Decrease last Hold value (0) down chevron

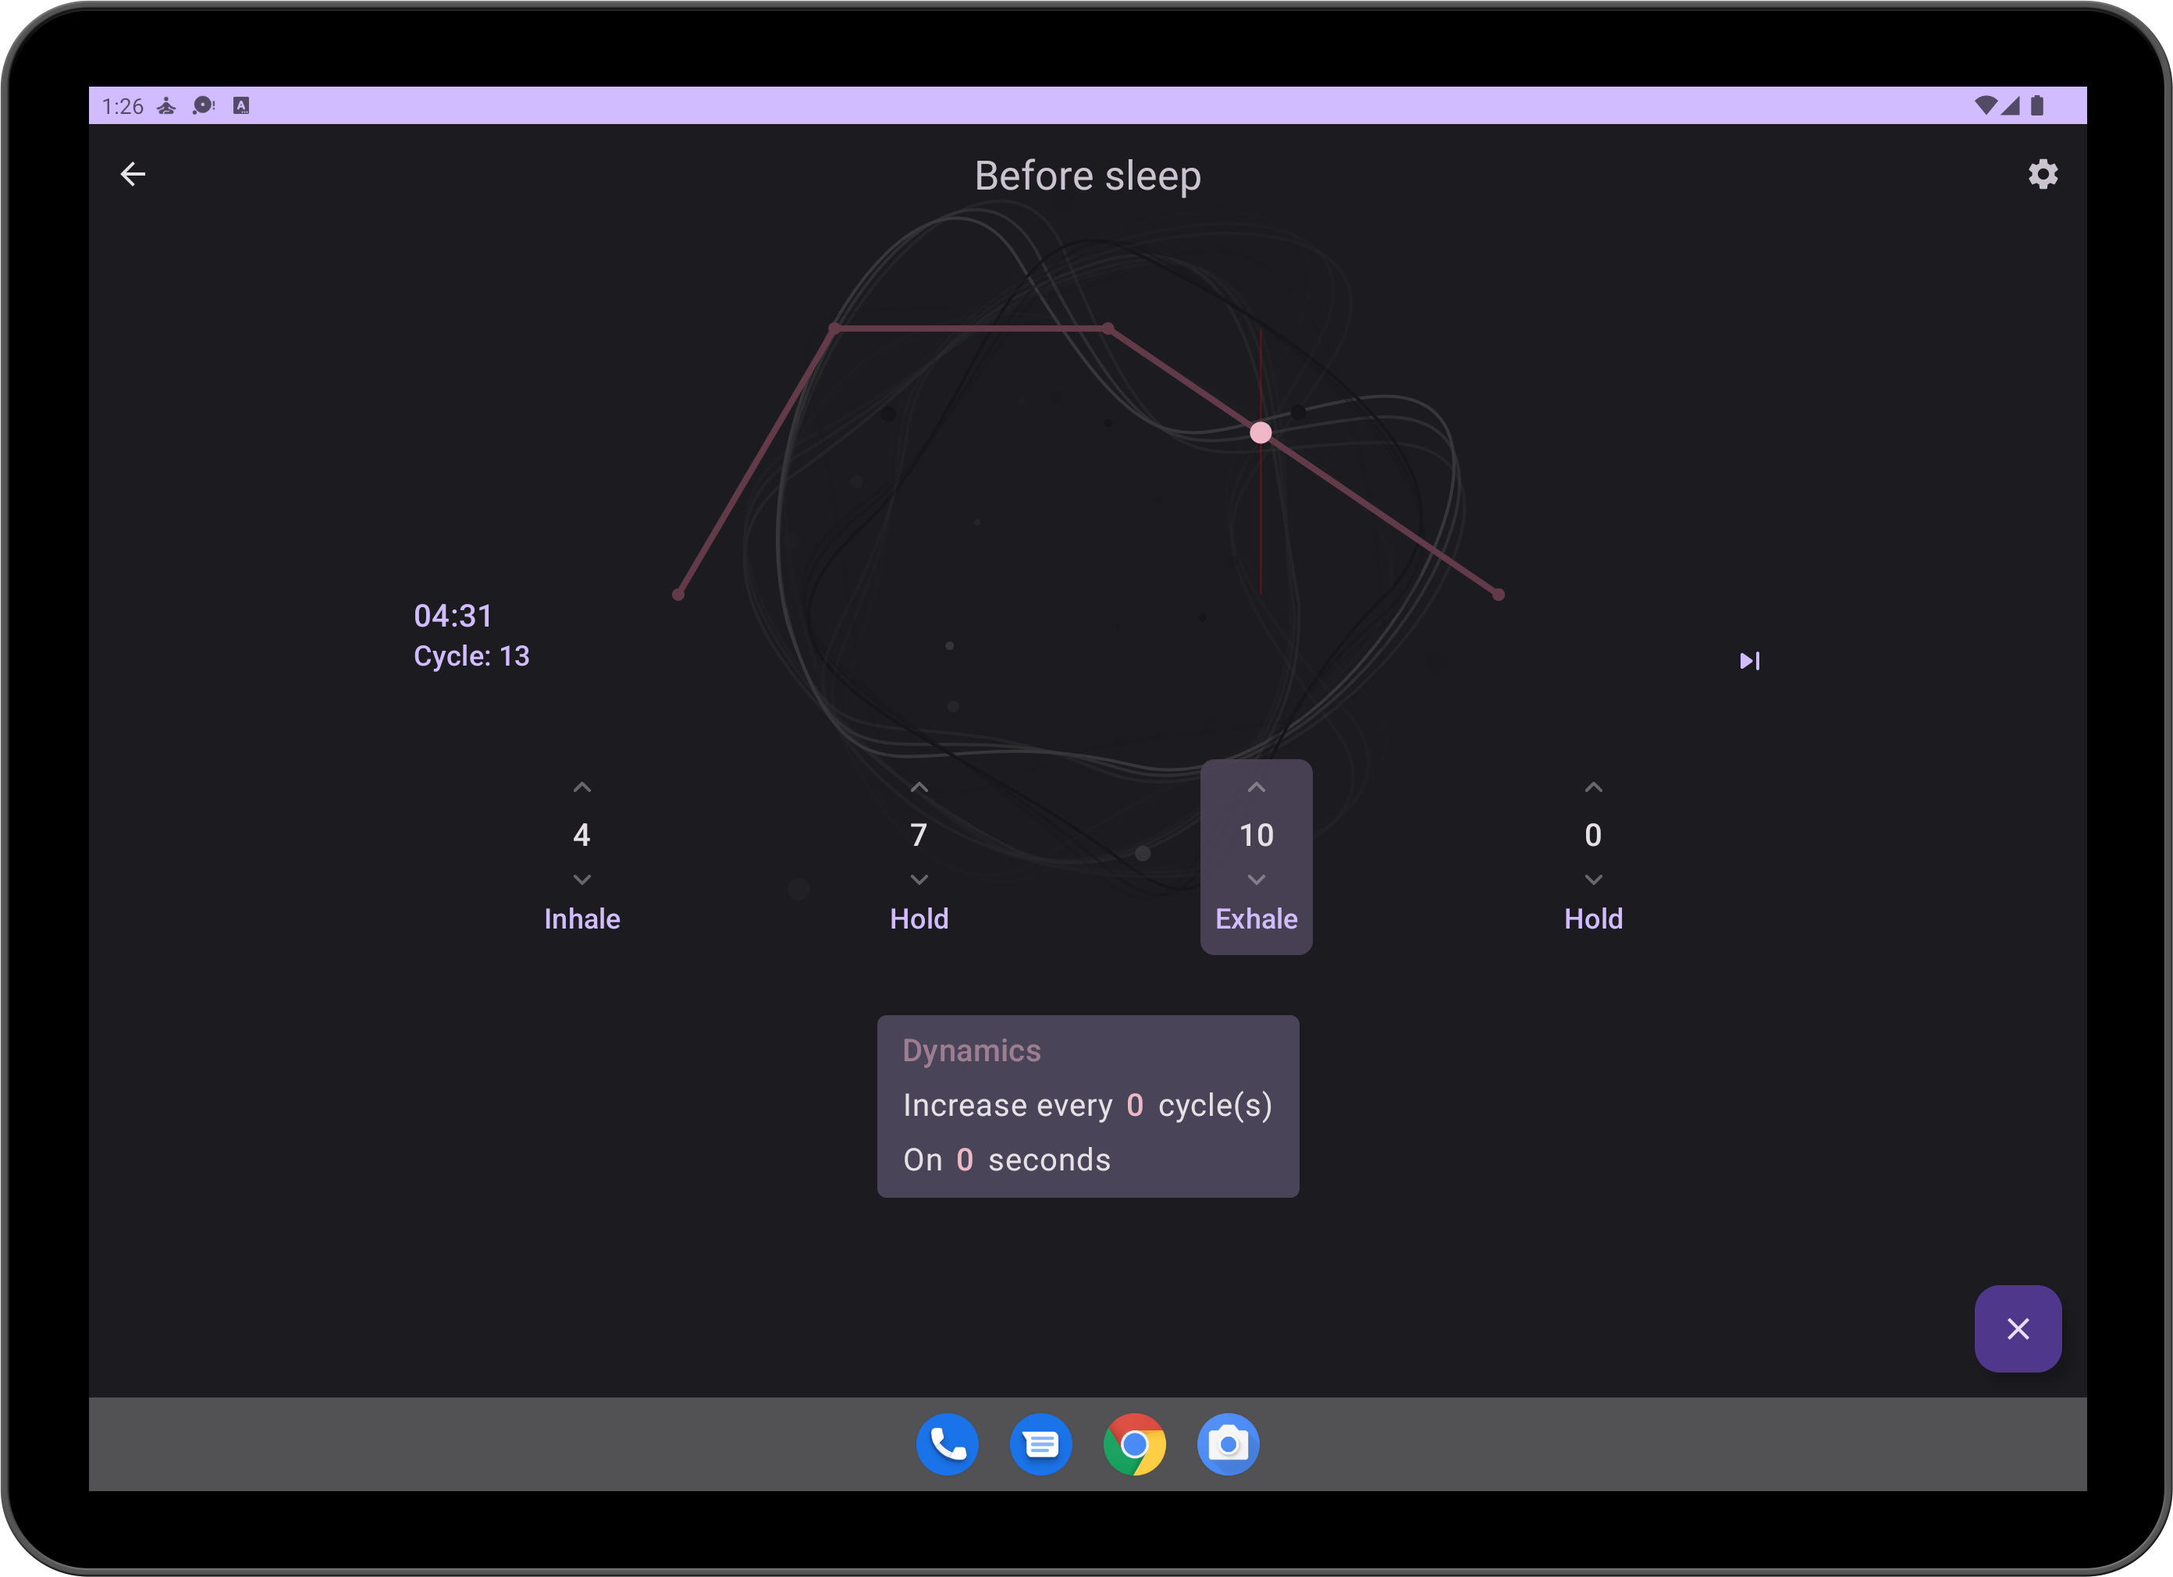click(x=1593, y=879)
